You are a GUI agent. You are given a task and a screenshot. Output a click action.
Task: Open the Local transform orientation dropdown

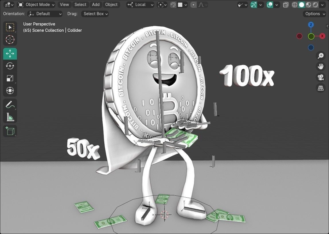coord(140,5)
